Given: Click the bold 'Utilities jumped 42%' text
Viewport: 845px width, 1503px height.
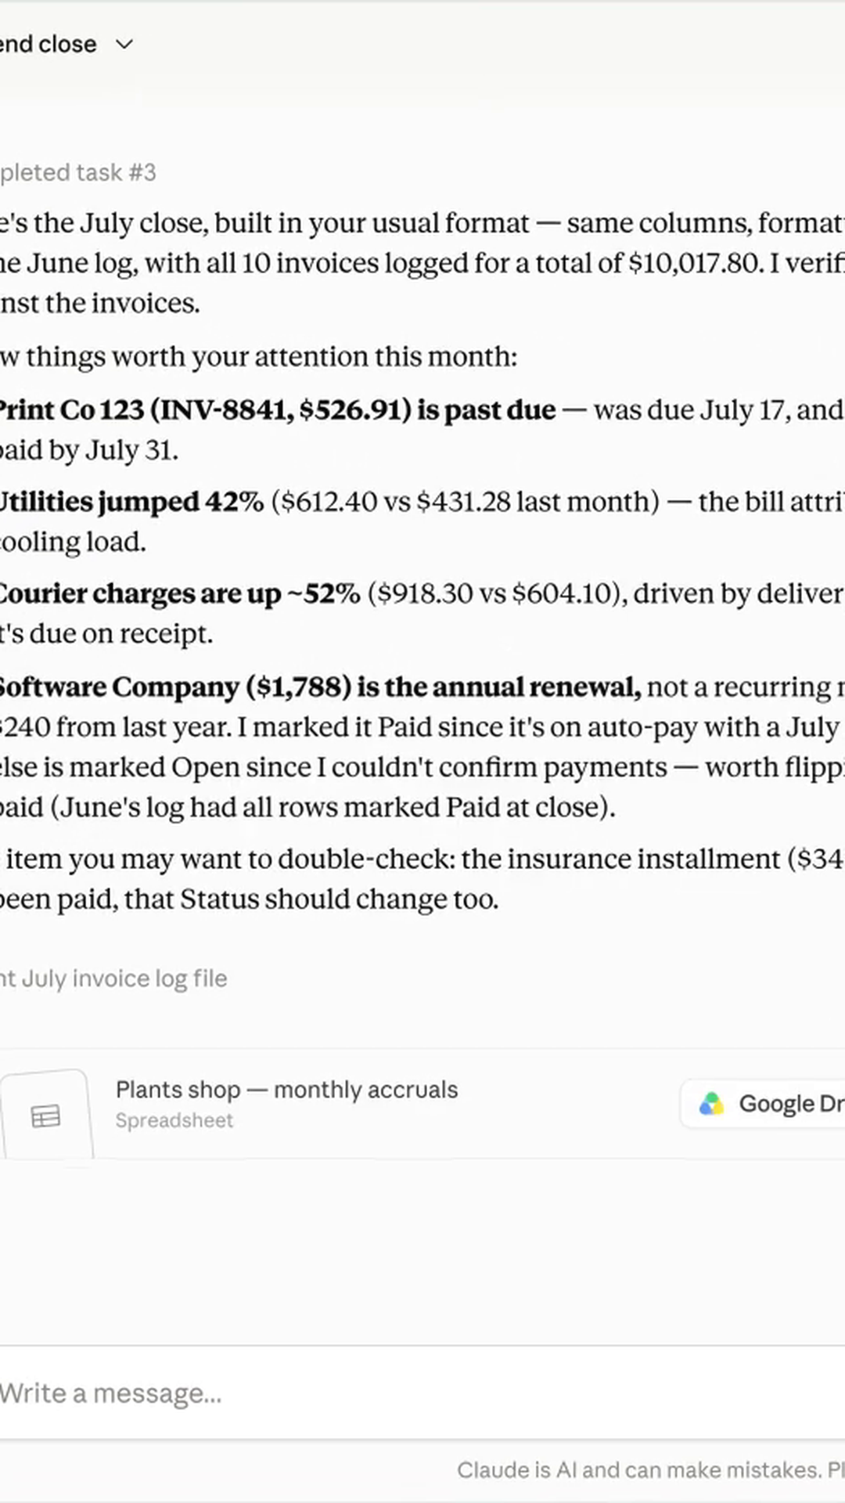Looking at the screenshot, I should pyautogui.click(x=131, y=502).
